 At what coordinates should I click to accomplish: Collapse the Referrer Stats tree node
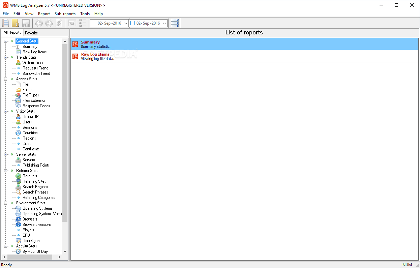pos(6,171)
